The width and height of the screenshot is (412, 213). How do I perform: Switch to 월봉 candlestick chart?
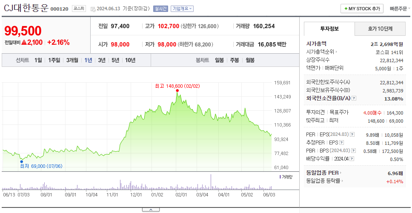click(x=250, y=60)
